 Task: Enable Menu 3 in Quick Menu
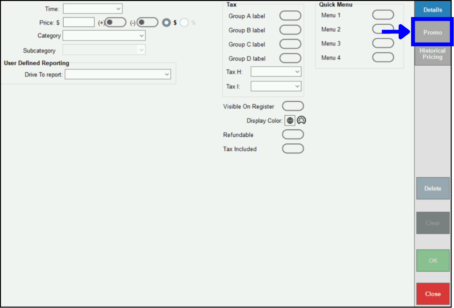(383, 43)
